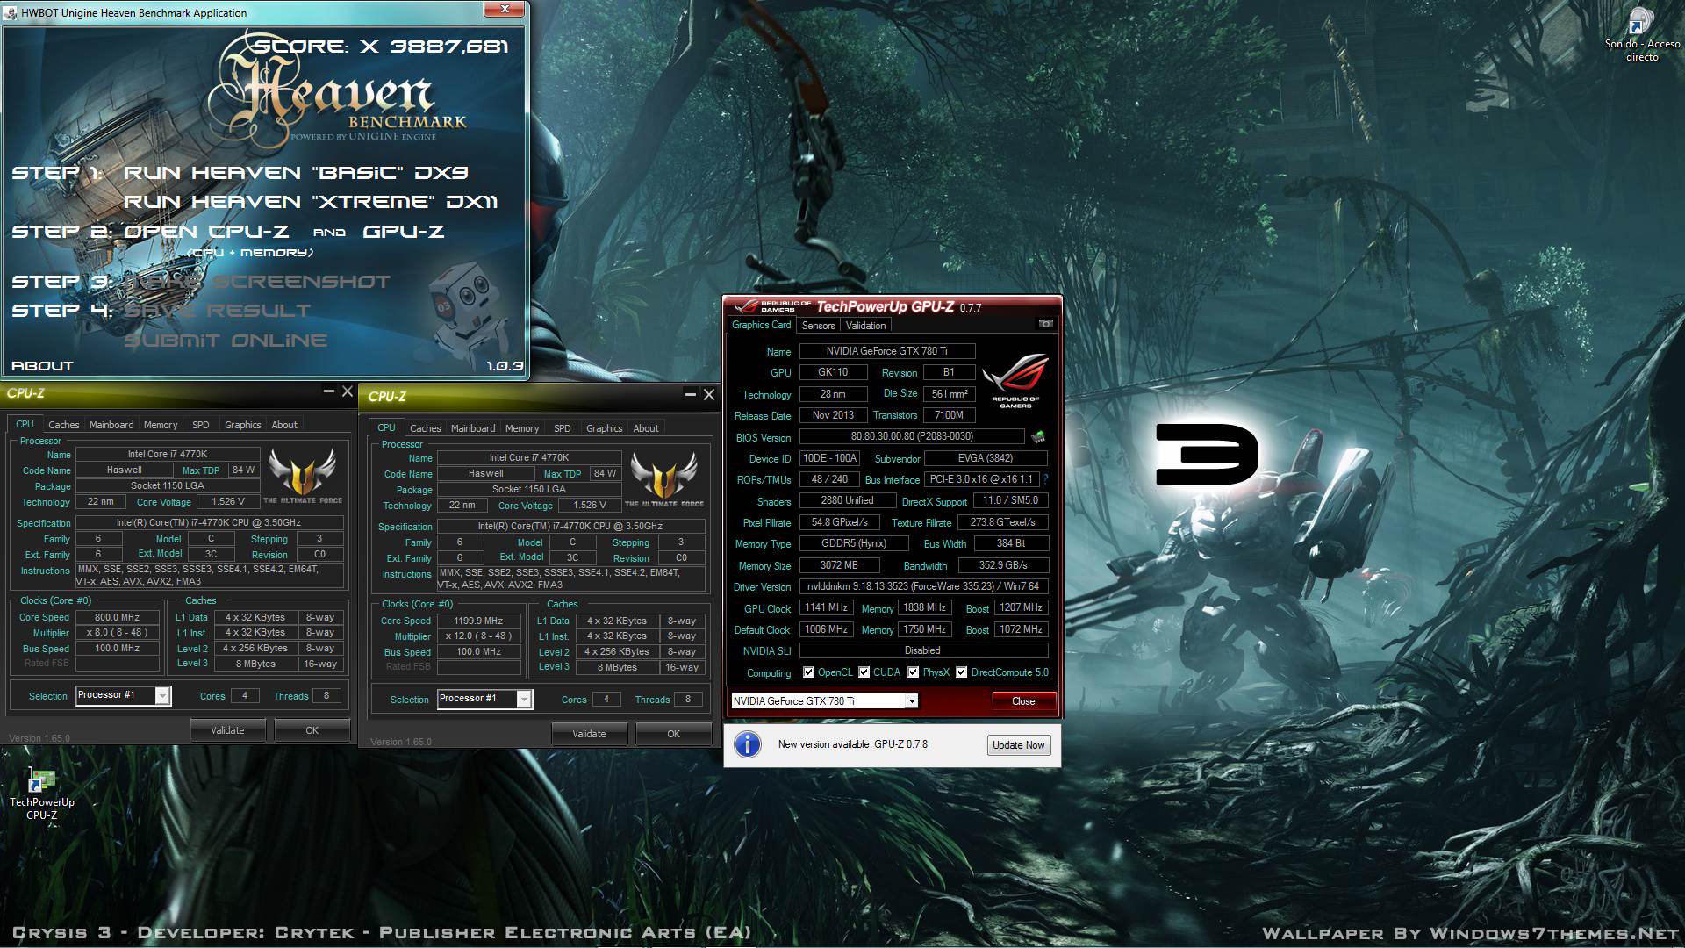Open Mainboard tab in left CPU-Z

111,425
